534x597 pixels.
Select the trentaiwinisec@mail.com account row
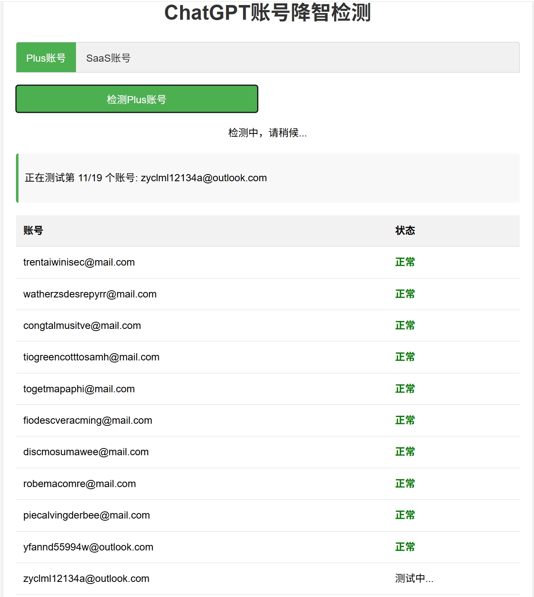point(79,262)
